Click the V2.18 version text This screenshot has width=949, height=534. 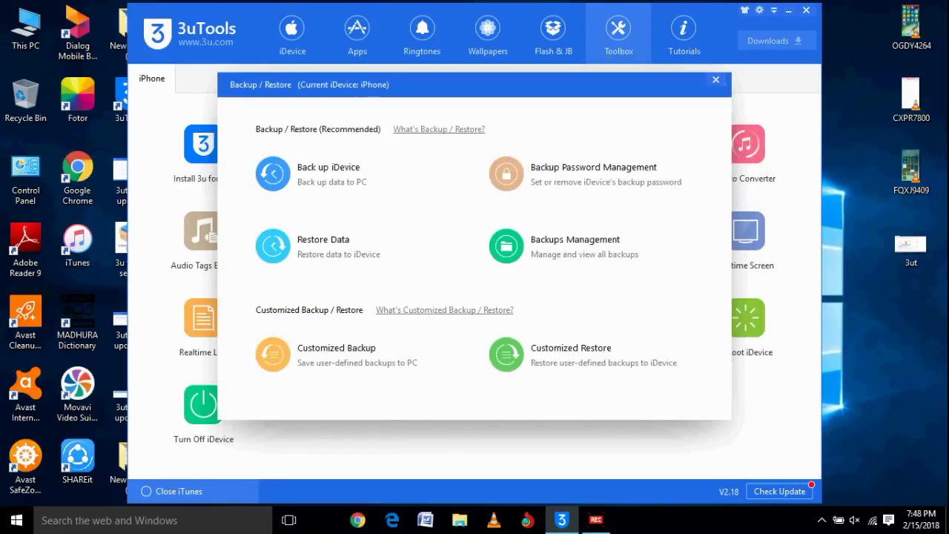point(728,492)
